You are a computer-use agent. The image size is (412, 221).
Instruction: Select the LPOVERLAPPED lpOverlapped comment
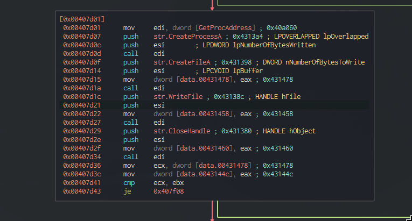[321, 37]
